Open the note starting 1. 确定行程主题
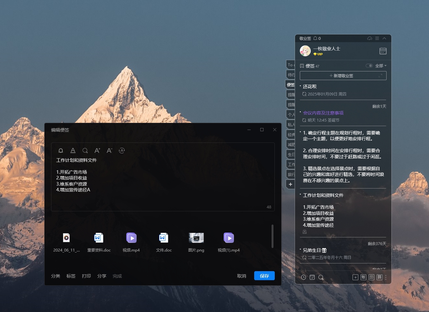The width and height of the screenshot is (429, 312). point(343,157)
